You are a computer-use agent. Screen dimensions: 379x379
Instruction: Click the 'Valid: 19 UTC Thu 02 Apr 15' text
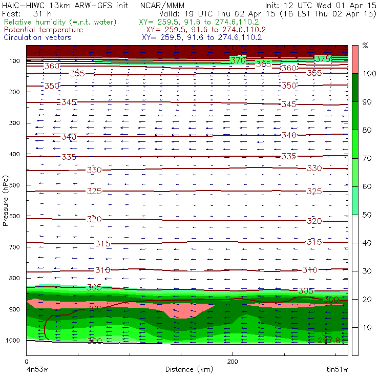[x=217, y=14]
